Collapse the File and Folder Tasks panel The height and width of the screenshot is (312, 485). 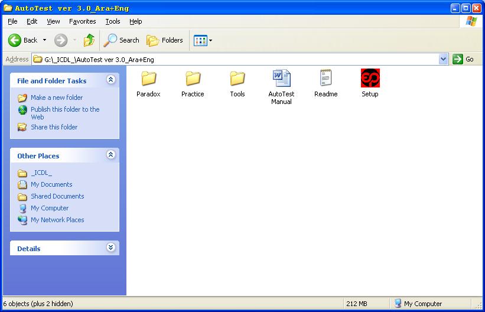[x=110, y=80]
